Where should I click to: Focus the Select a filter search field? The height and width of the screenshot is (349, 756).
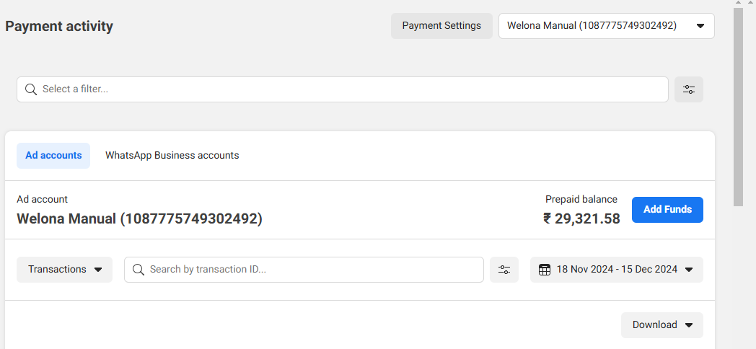click(x=343, y=89)
